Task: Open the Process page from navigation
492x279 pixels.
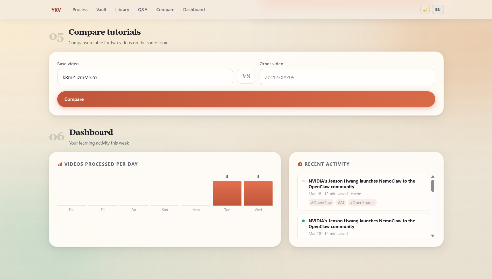Action: click(80, 10)
